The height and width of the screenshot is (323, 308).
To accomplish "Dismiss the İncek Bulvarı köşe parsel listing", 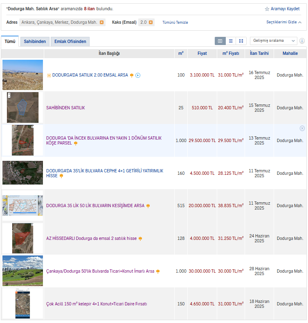I will pyautogui.click(x=302, y=128).
